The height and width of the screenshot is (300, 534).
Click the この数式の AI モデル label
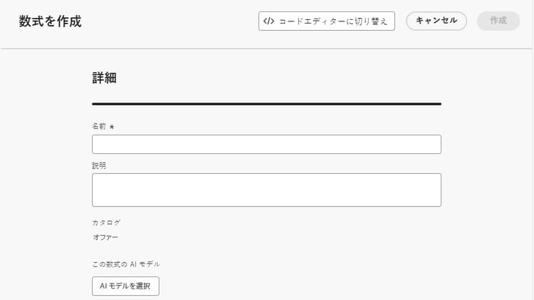tap(126, 264)
